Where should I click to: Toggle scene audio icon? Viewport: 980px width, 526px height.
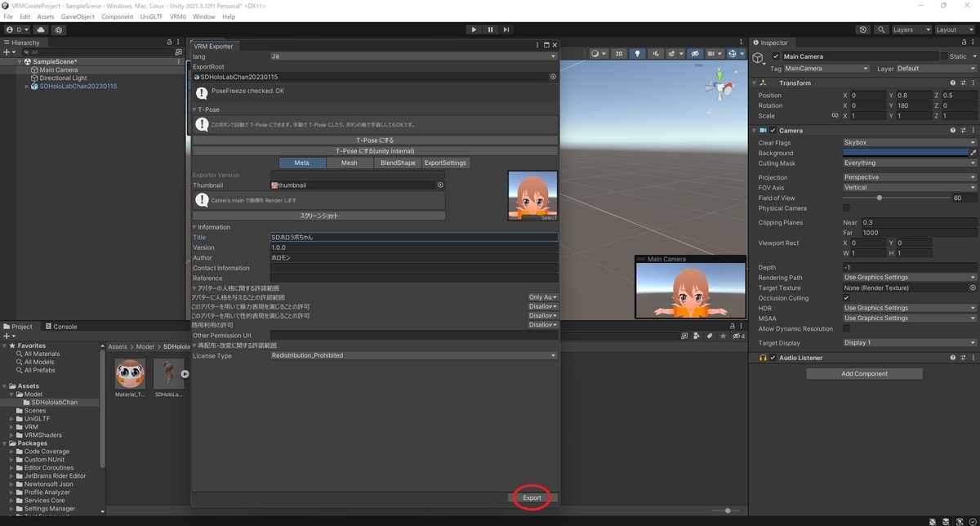point(656,54)
